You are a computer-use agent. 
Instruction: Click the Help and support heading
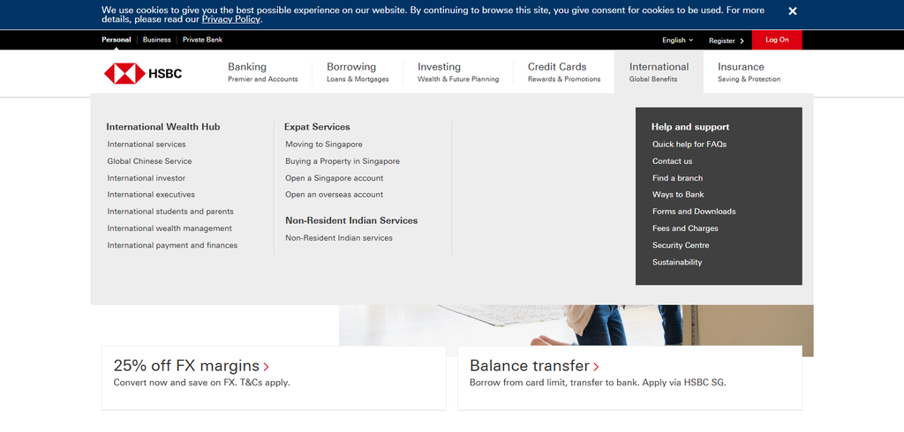pos(690,127)
